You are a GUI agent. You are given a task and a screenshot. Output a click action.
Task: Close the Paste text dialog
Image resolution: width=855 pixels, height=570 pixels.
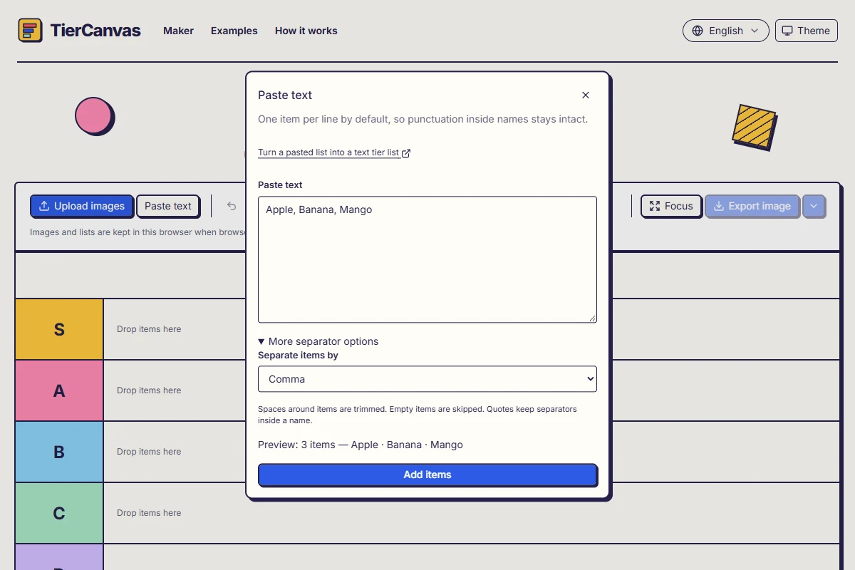(586, 95)
